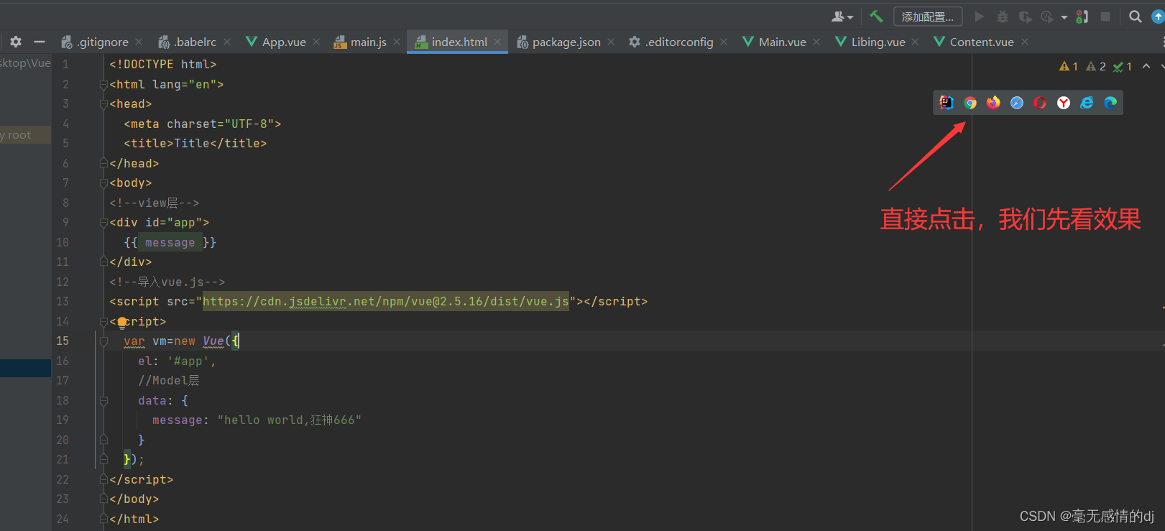
Task: Click the Run play icon
Action: coord(979,17)
